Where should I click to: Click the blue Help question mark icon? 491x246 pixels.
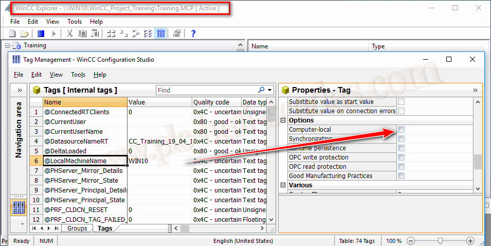coord(193,34)
